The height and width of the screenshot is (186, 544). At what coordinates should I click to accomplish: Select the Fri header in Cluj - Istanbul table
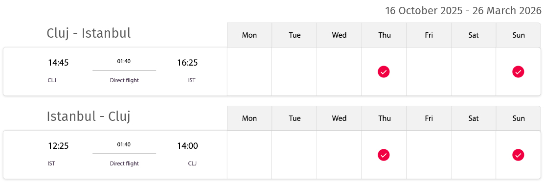tap(429, 35)
